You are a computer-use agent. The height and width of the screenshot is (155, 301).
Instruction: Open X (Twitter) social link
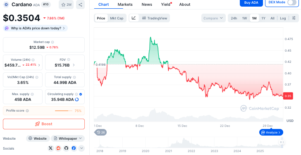click(x=50, y=148)
